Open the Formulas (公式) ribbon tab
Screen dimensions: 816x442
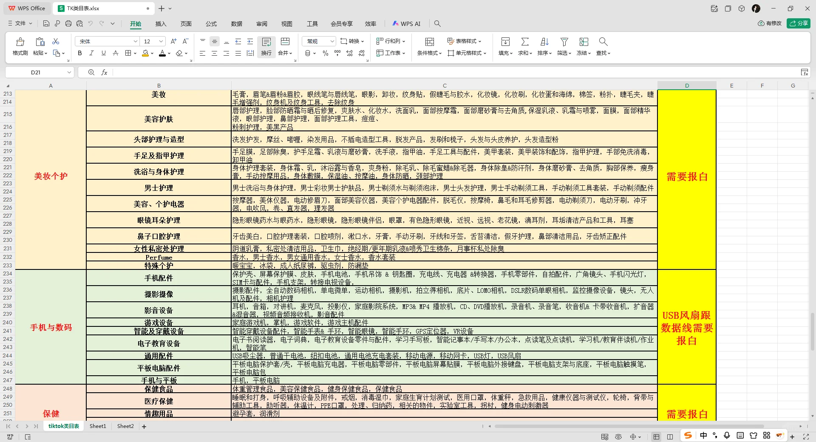(211, 24)
